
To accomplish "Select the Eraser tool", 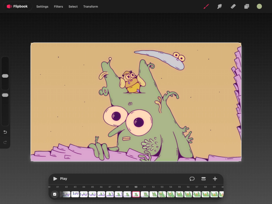I will [233, 7].
